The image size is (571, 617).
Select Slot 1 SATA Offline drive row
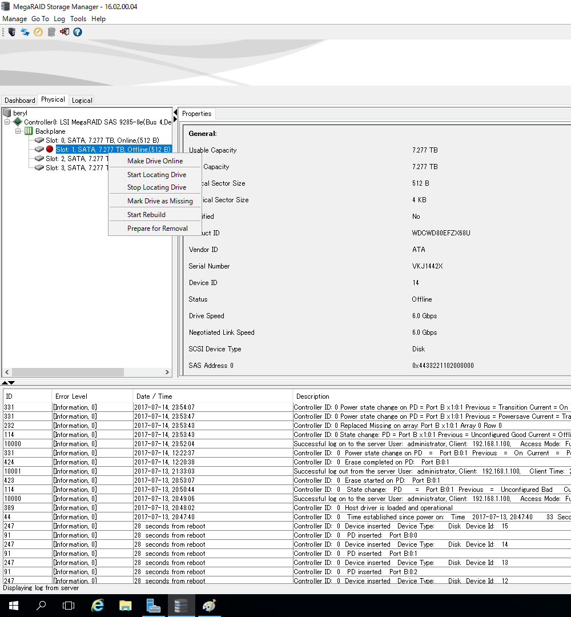coord(113,149)
